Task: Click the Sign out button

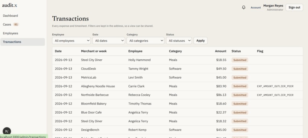Action: coord(294,8)
